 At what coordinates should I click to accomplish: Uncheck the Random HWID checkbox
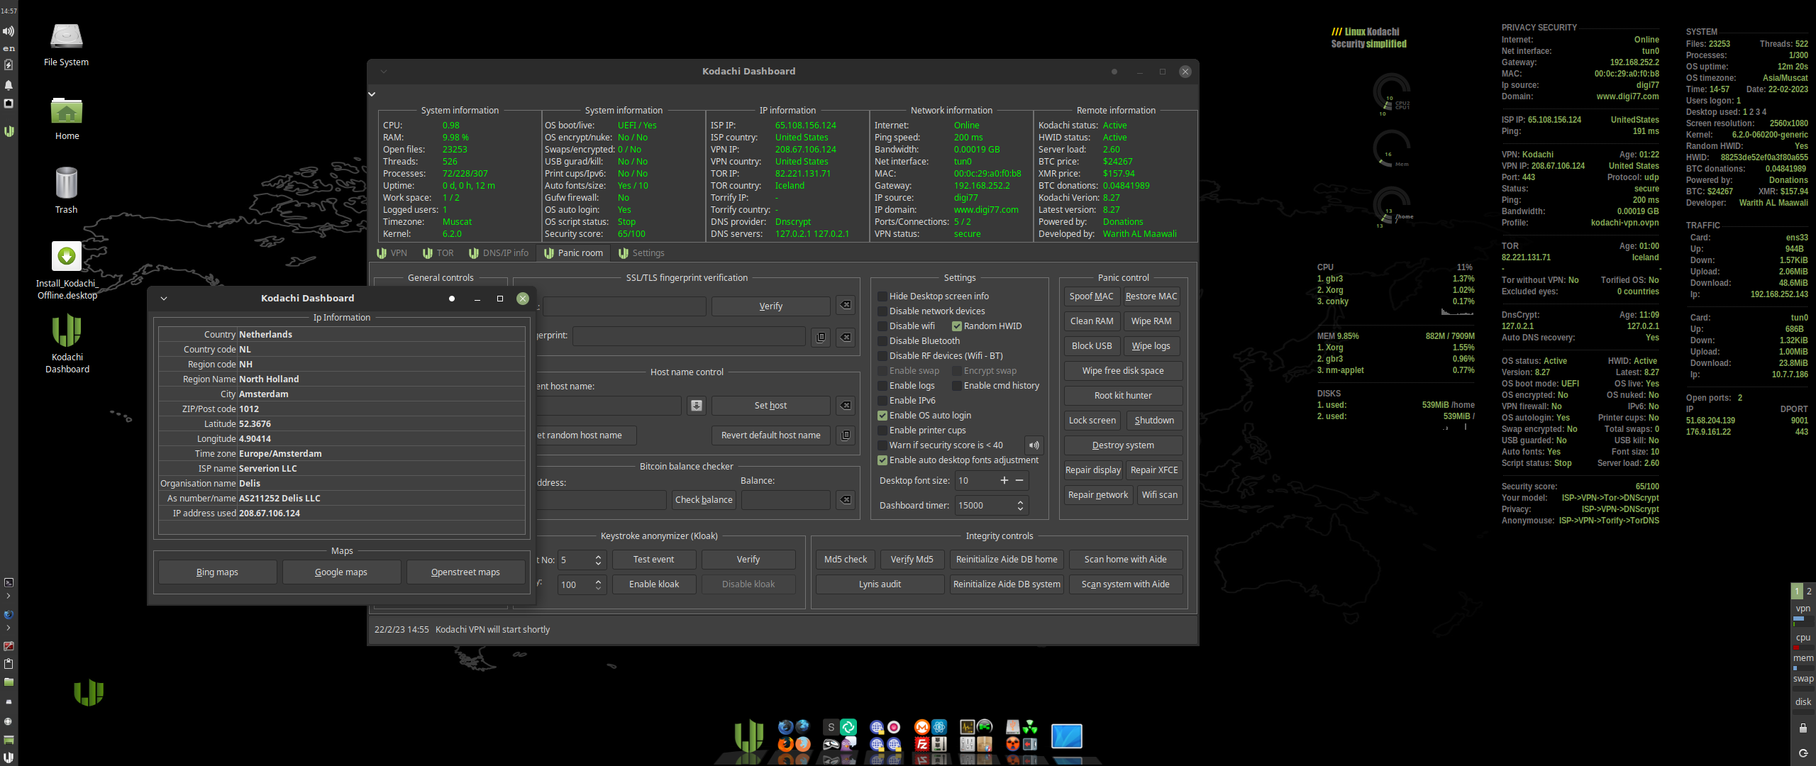957,326
